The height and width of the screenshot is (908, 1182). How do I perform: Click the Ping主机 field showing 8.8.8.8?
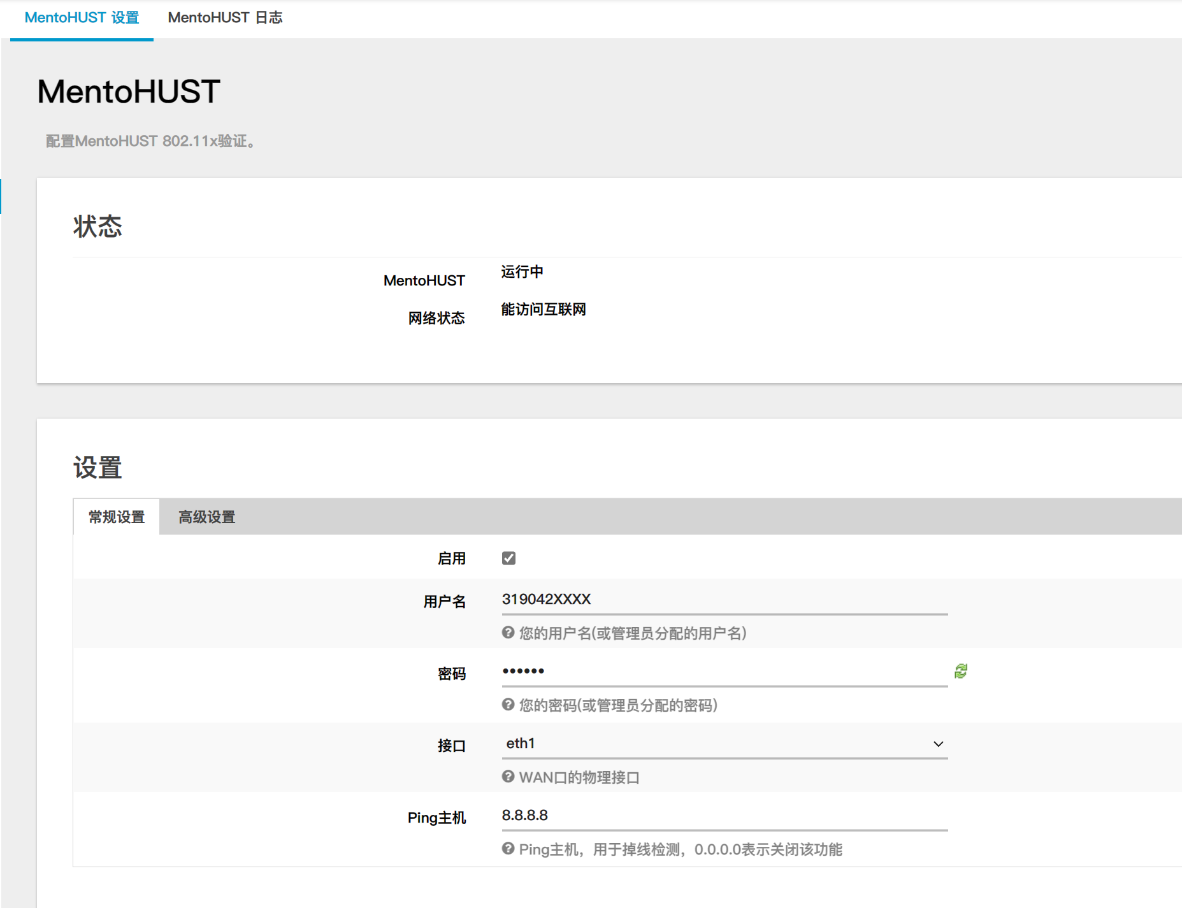[x=724, y=816]
